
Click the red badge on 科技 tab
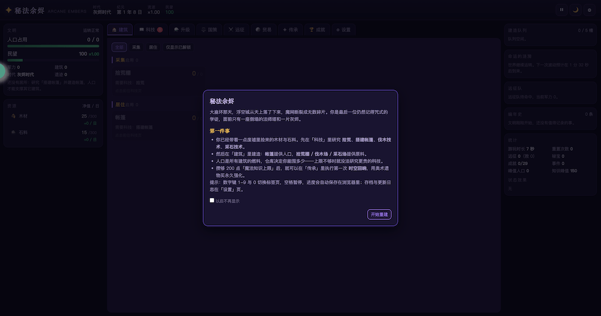(x=160, y=29)
